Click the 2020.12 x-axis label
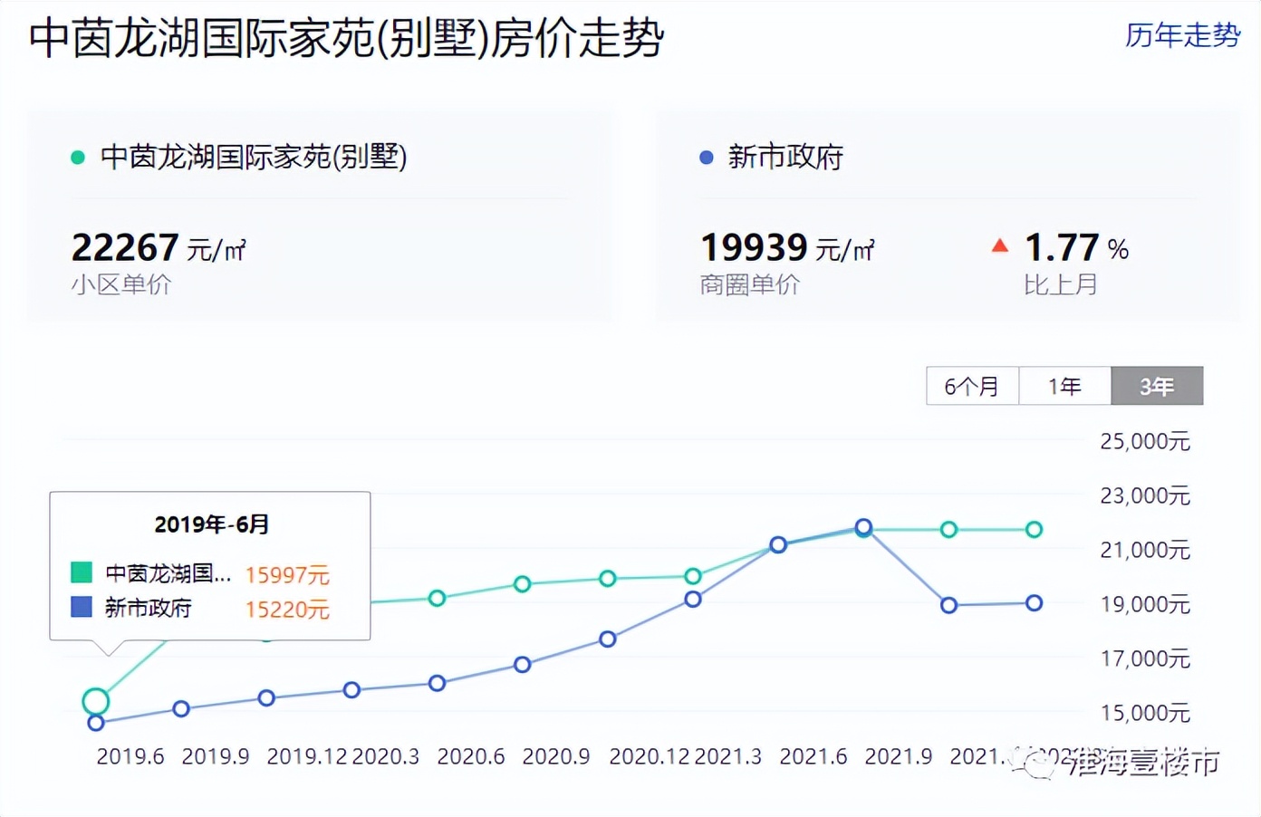Screen dimensions: 1261x817 [650, 755]
